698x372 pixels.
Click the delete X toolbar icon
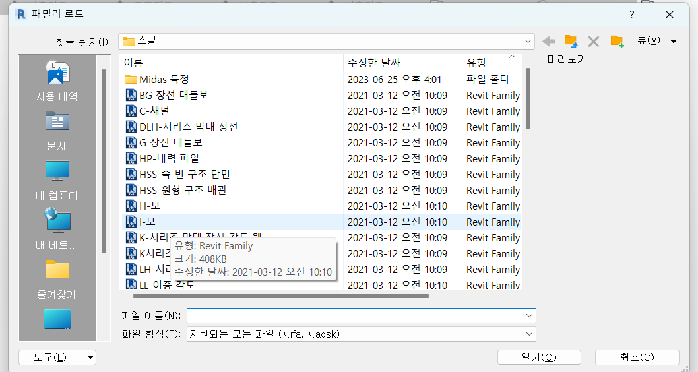tap(593, 42)
